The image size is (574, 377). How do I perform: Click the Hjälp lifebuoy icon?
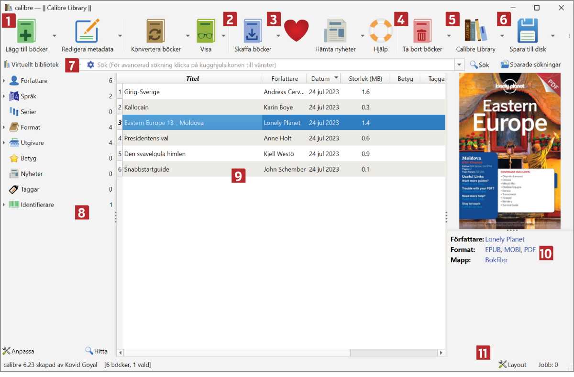pyautogui.click(x=380, y=31)
